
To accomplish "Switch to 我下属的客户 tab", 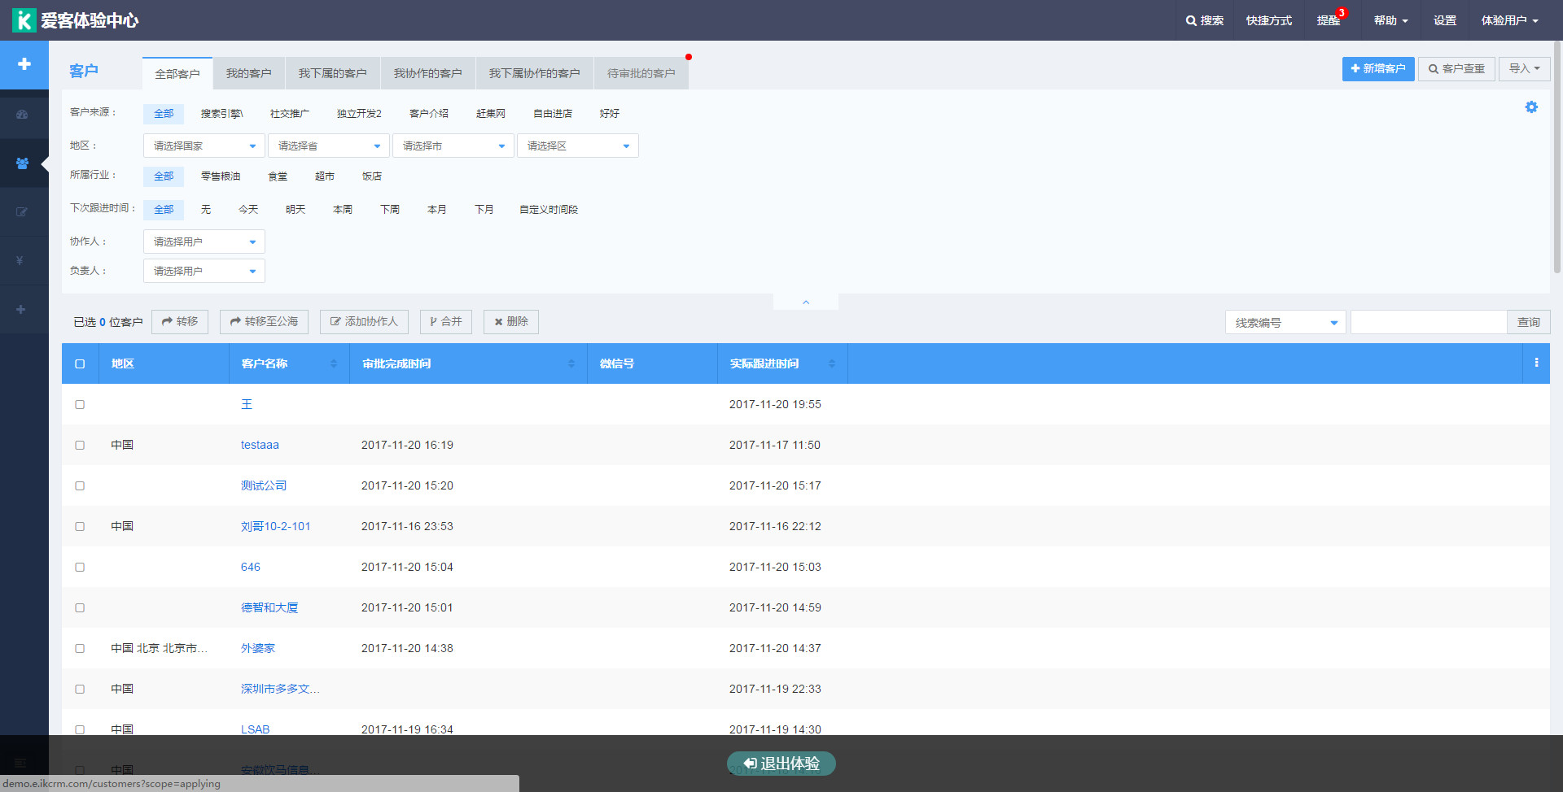I will 332,73.
